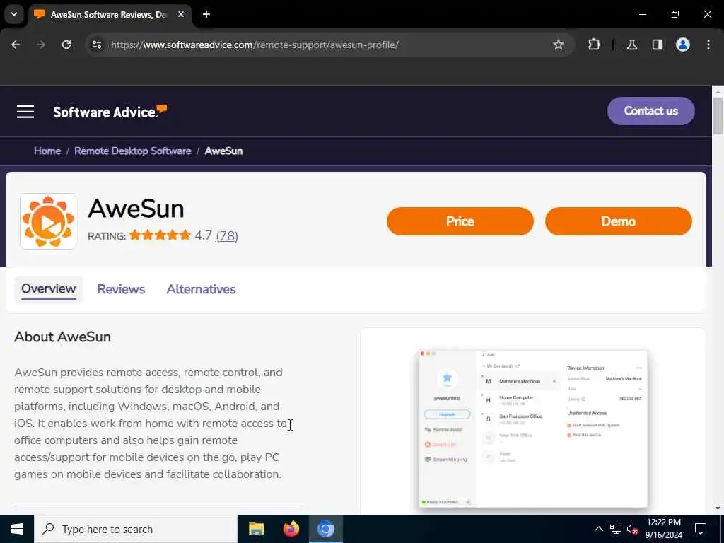This screenshot has width=724, height=543.
Task: Click the (78) reviews count link
Action: (227, 236)
